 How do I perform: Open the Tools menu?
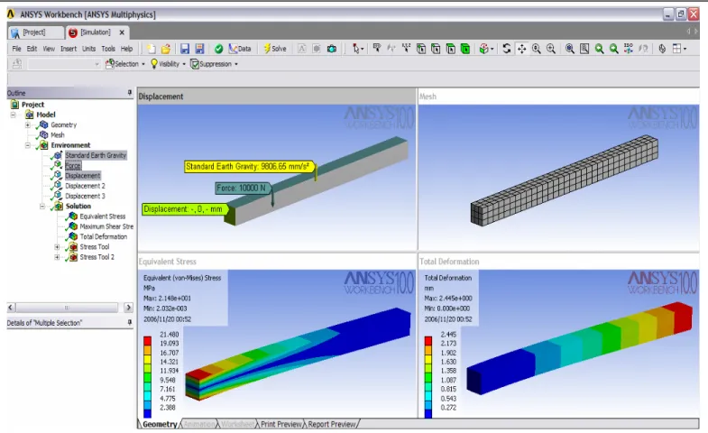tap(108, 49)
